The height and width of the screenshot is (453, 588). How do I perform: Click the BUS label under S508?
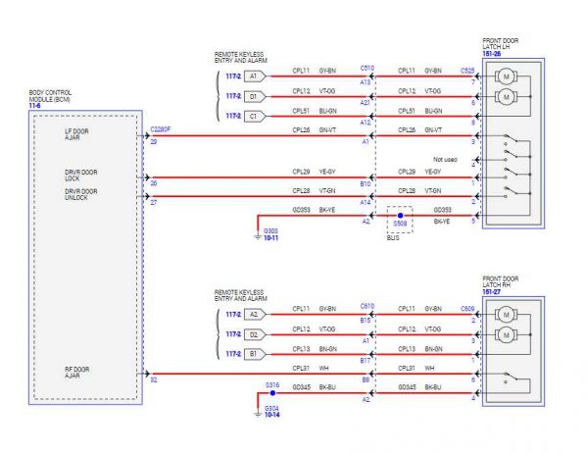click(x=393, y=238)
